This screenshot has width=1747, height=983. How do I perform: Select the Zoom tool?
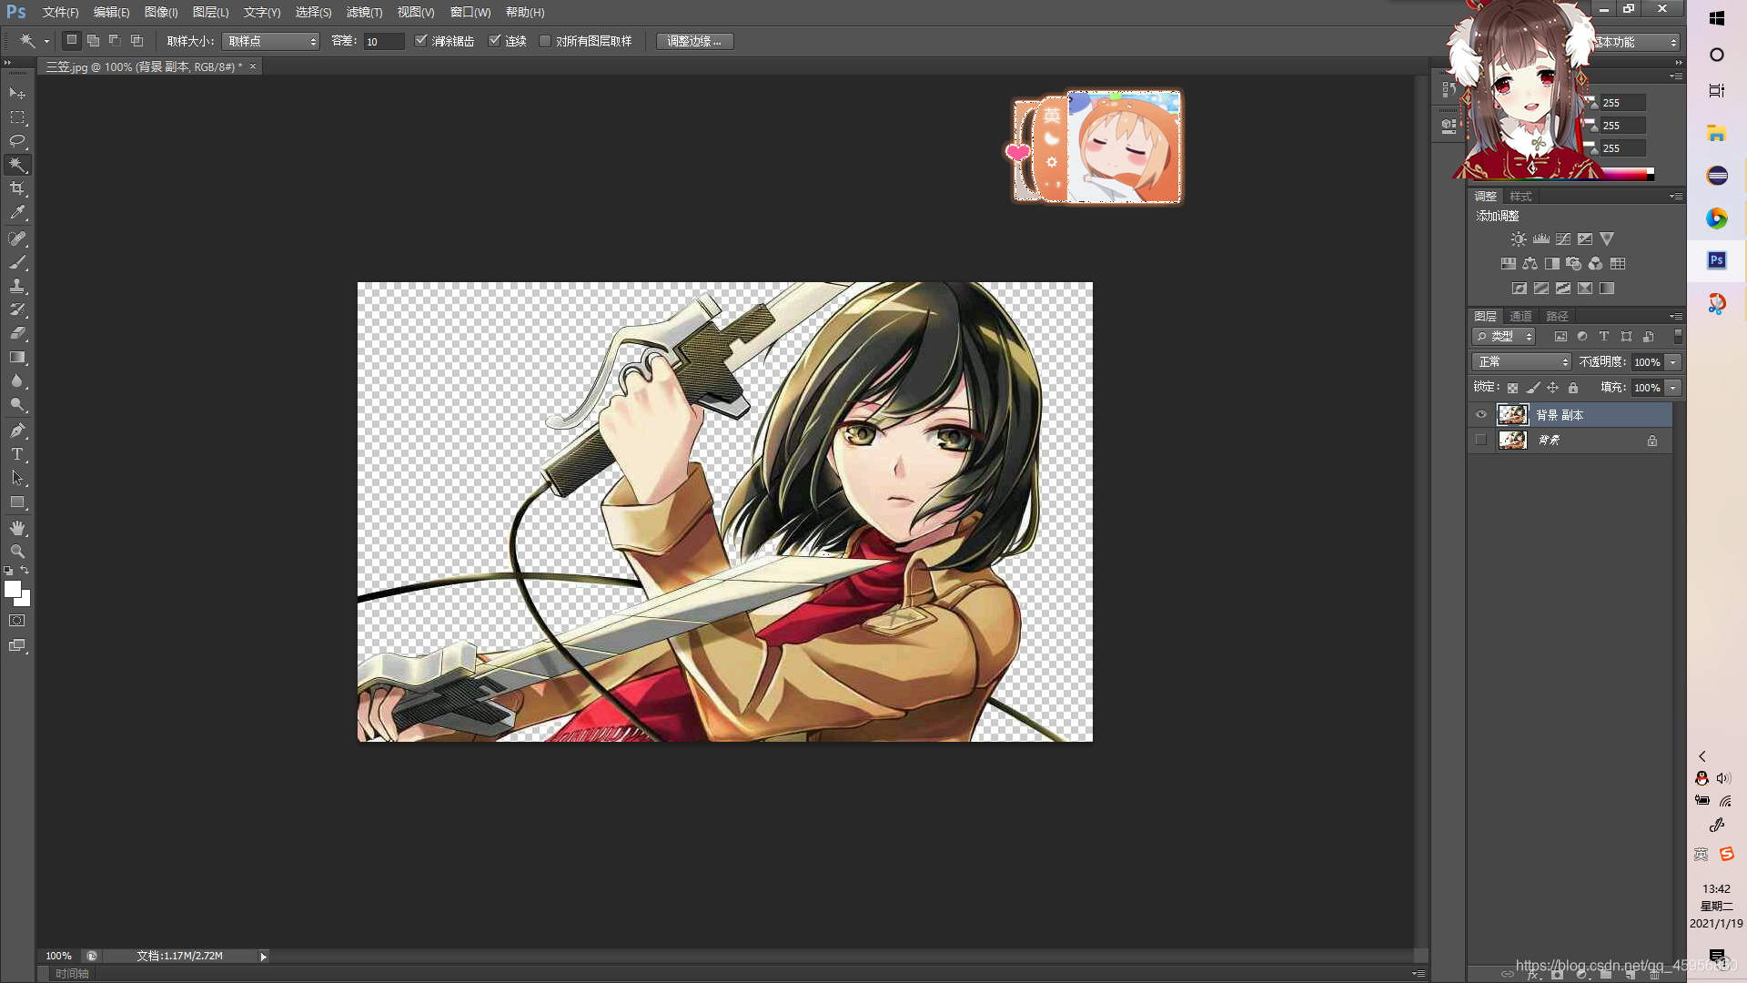click(17, 552)
